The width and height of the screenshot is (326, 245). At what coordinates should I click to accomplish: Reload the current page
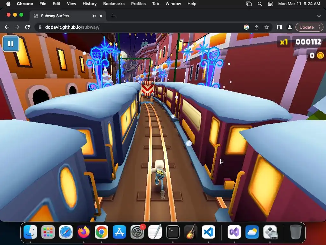click(27, 27)
